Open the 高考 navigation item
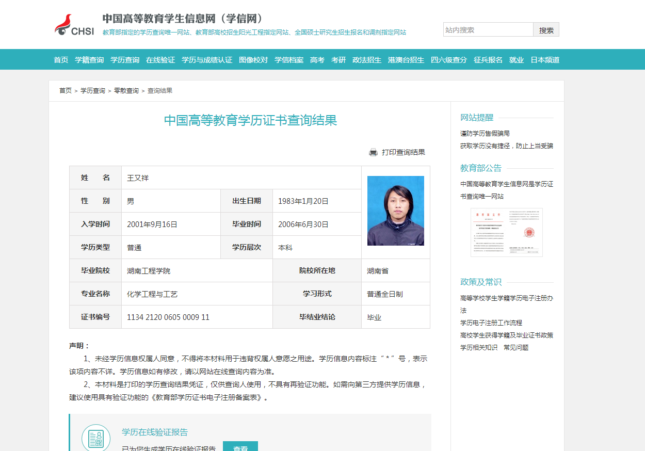 tap(317, 60)
